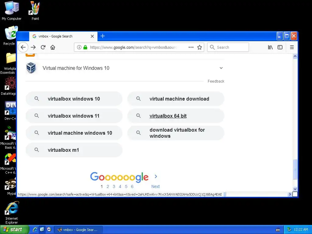Go to results page 2
Viewport: 312px width, 234px height.
click(x=108, y=186)
